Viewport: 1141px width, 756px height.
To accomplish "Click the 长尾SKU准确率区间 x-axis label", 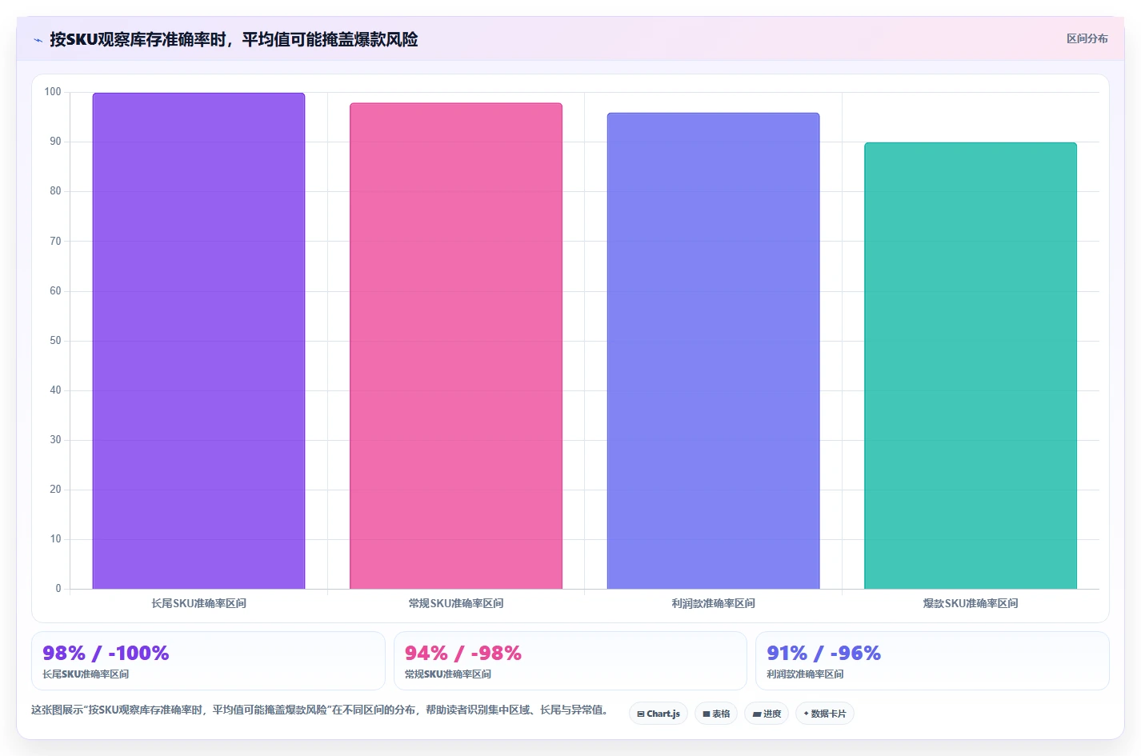I will point(198,603).
